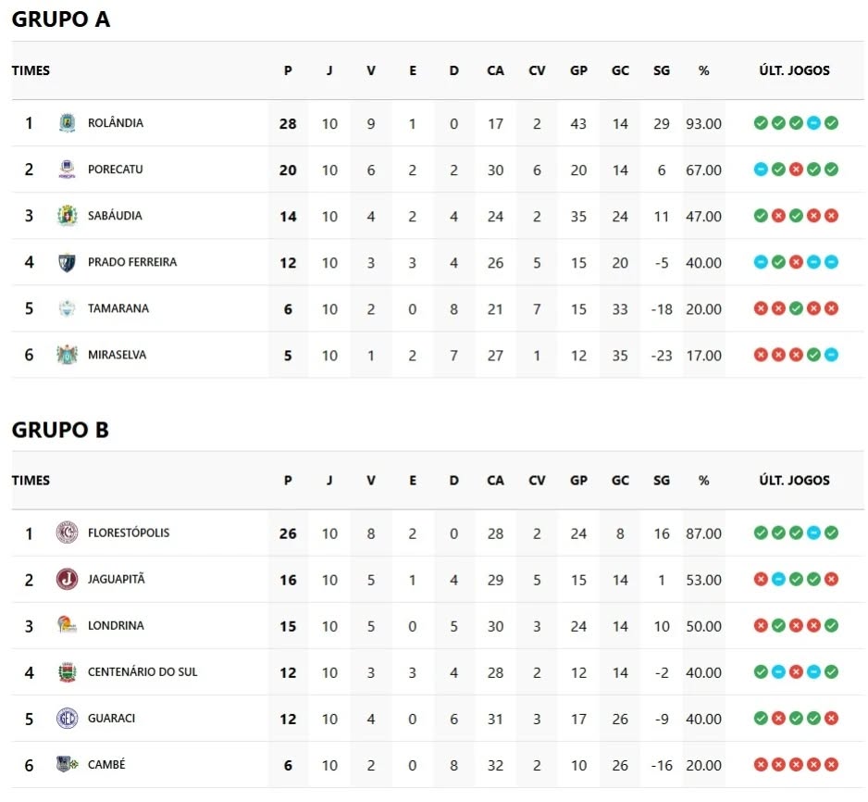Open the Tamarana team name link
Screen dimensions: 868x802
pos(118,308)
